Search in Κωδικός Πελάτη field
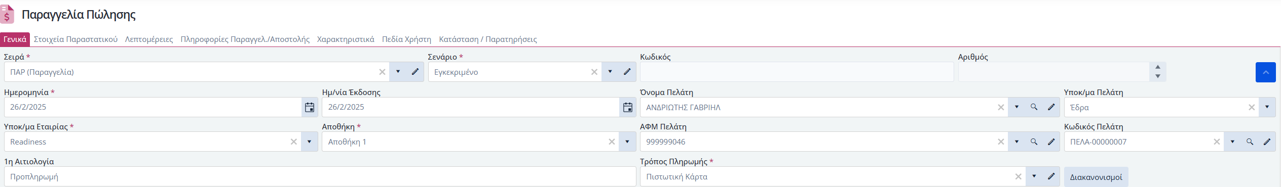Image resolution: width=1281 pixels, height=187 pixels. tap(1250, 142)
